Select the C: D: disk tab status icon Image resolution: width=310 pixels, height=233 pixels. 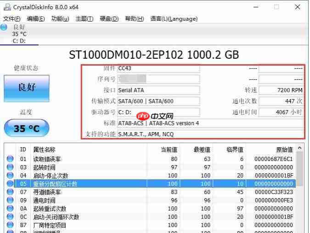[4, 27]
